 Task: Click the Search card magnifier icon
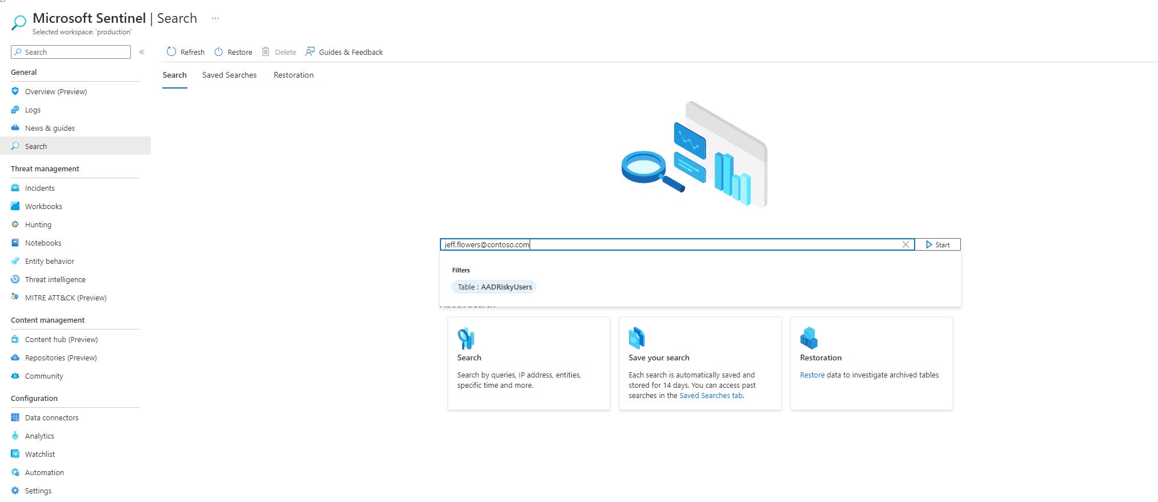(466, 338)
